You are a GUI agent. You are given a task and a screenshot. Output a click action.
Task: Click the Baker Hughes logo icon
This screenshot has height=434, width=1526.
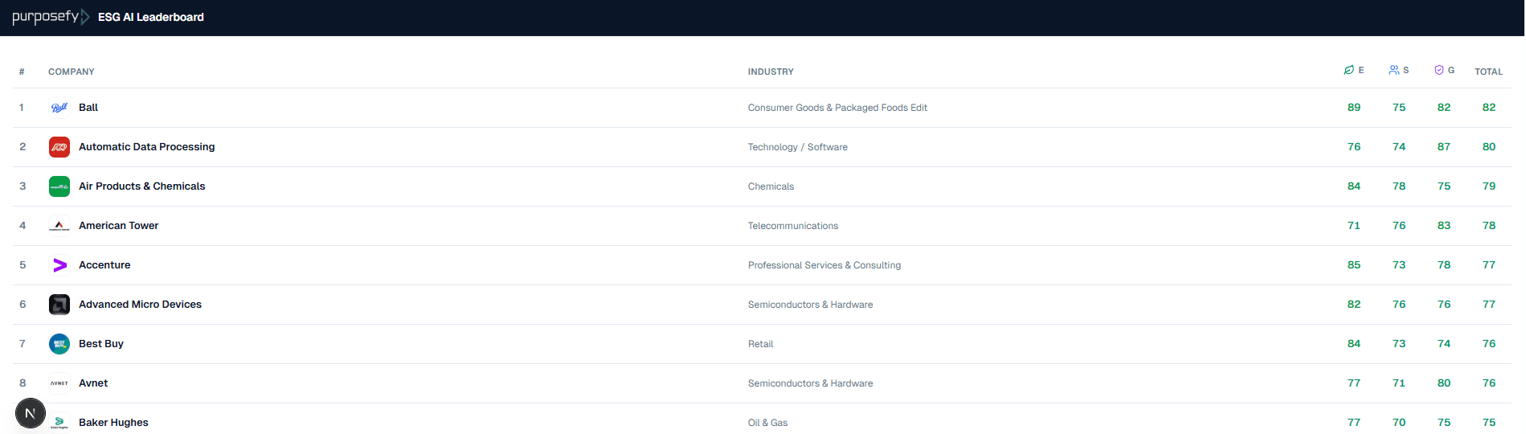tap(59, 423)
